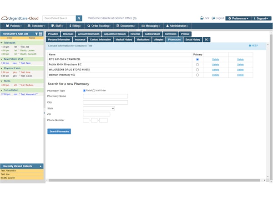The width and height of the screenshot is (273, 205).
Task: Click the Pharmacy Name input field
Action: pos(105,96)
